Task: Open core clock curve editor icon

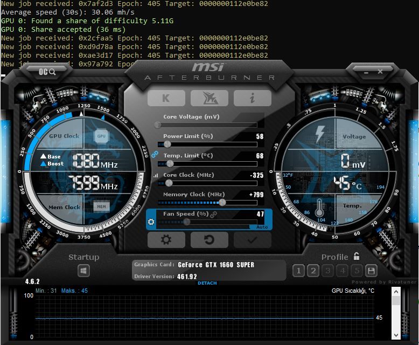Action: tap(156, 176)
